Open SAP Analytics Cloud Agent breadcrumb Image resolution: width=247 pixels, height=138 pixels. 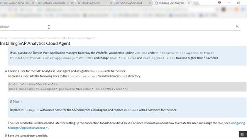[78, 38]
